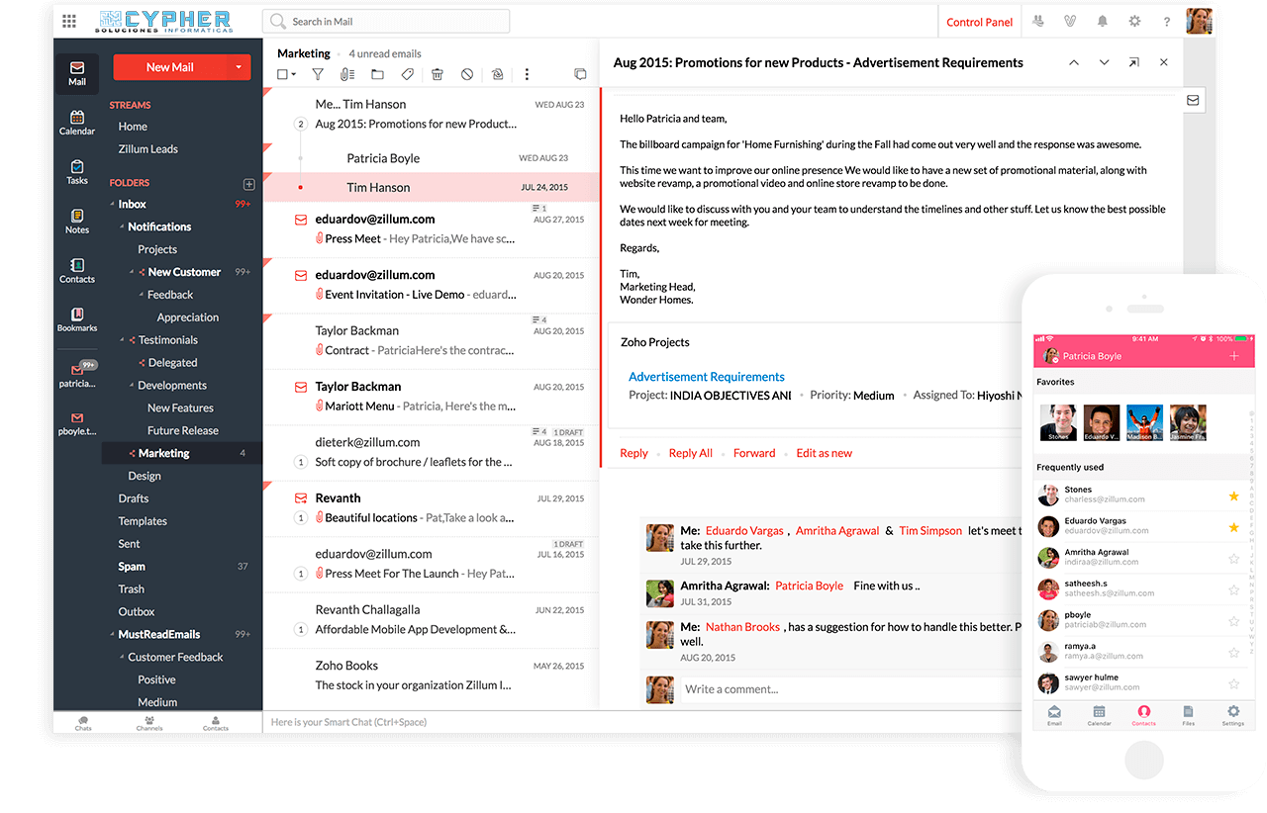Viewport: 1267px width, 813px height.
Task: Toggle the select-all checkbox in mail toolbar
Action: [x=282, y=74]
